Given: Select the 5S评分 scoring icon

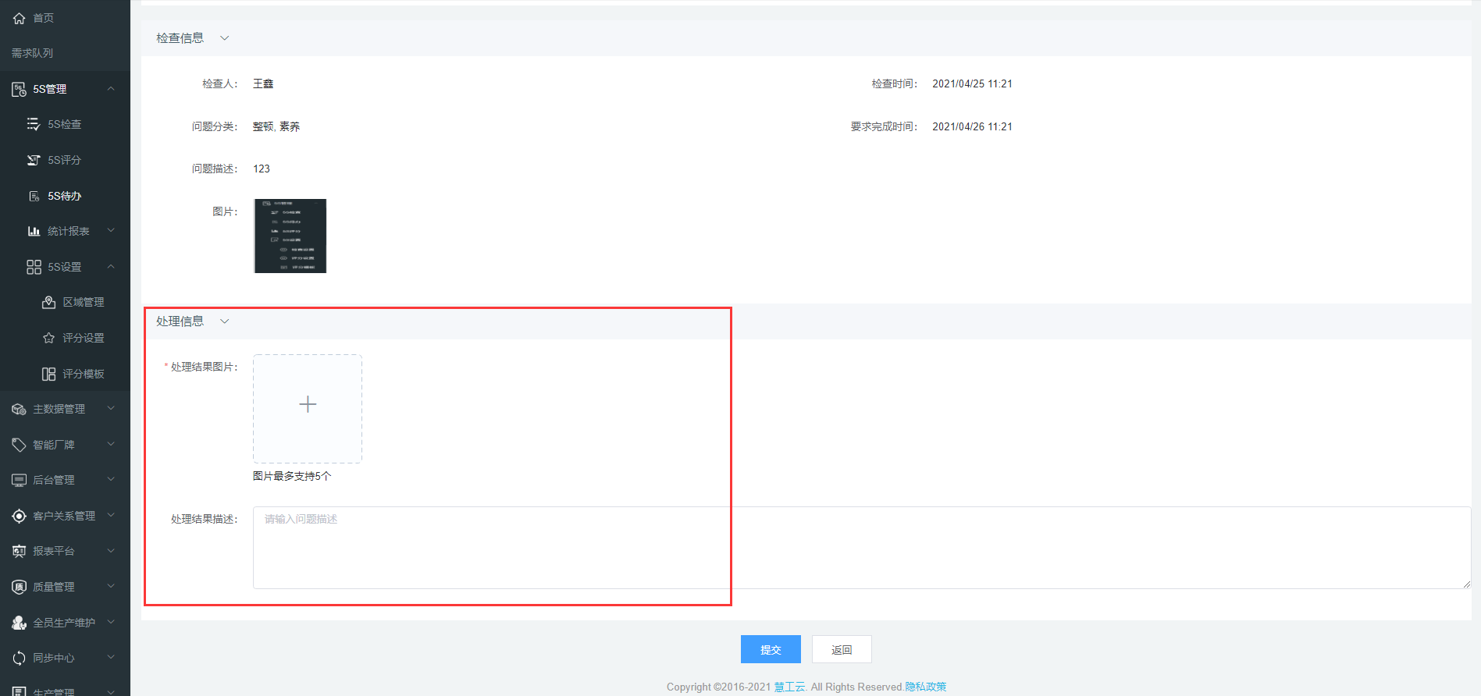Looking at the screenshot, I should (34, 160).
